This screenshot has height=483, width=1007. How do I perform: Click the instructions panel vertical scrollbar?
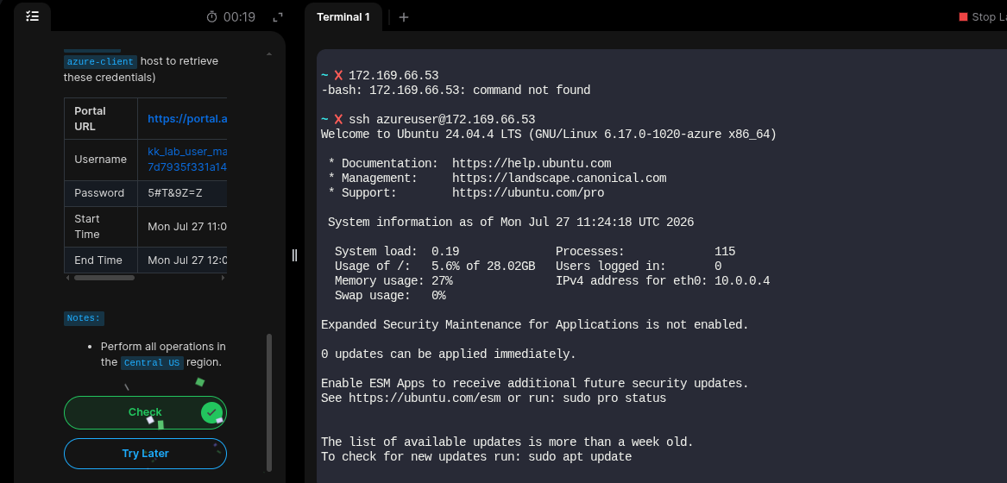click(269, 403)
